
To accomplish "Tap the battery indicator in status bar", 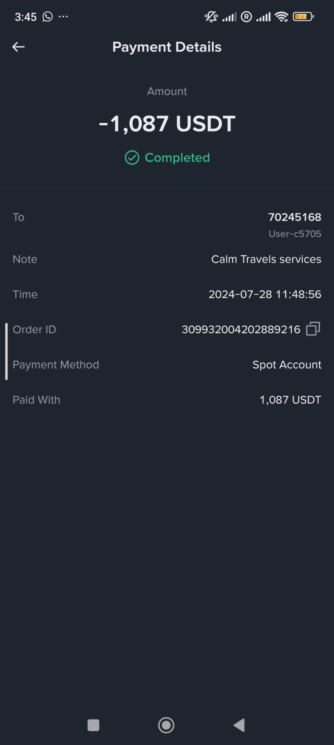I will pyautogui.click(x=303, y=17).
